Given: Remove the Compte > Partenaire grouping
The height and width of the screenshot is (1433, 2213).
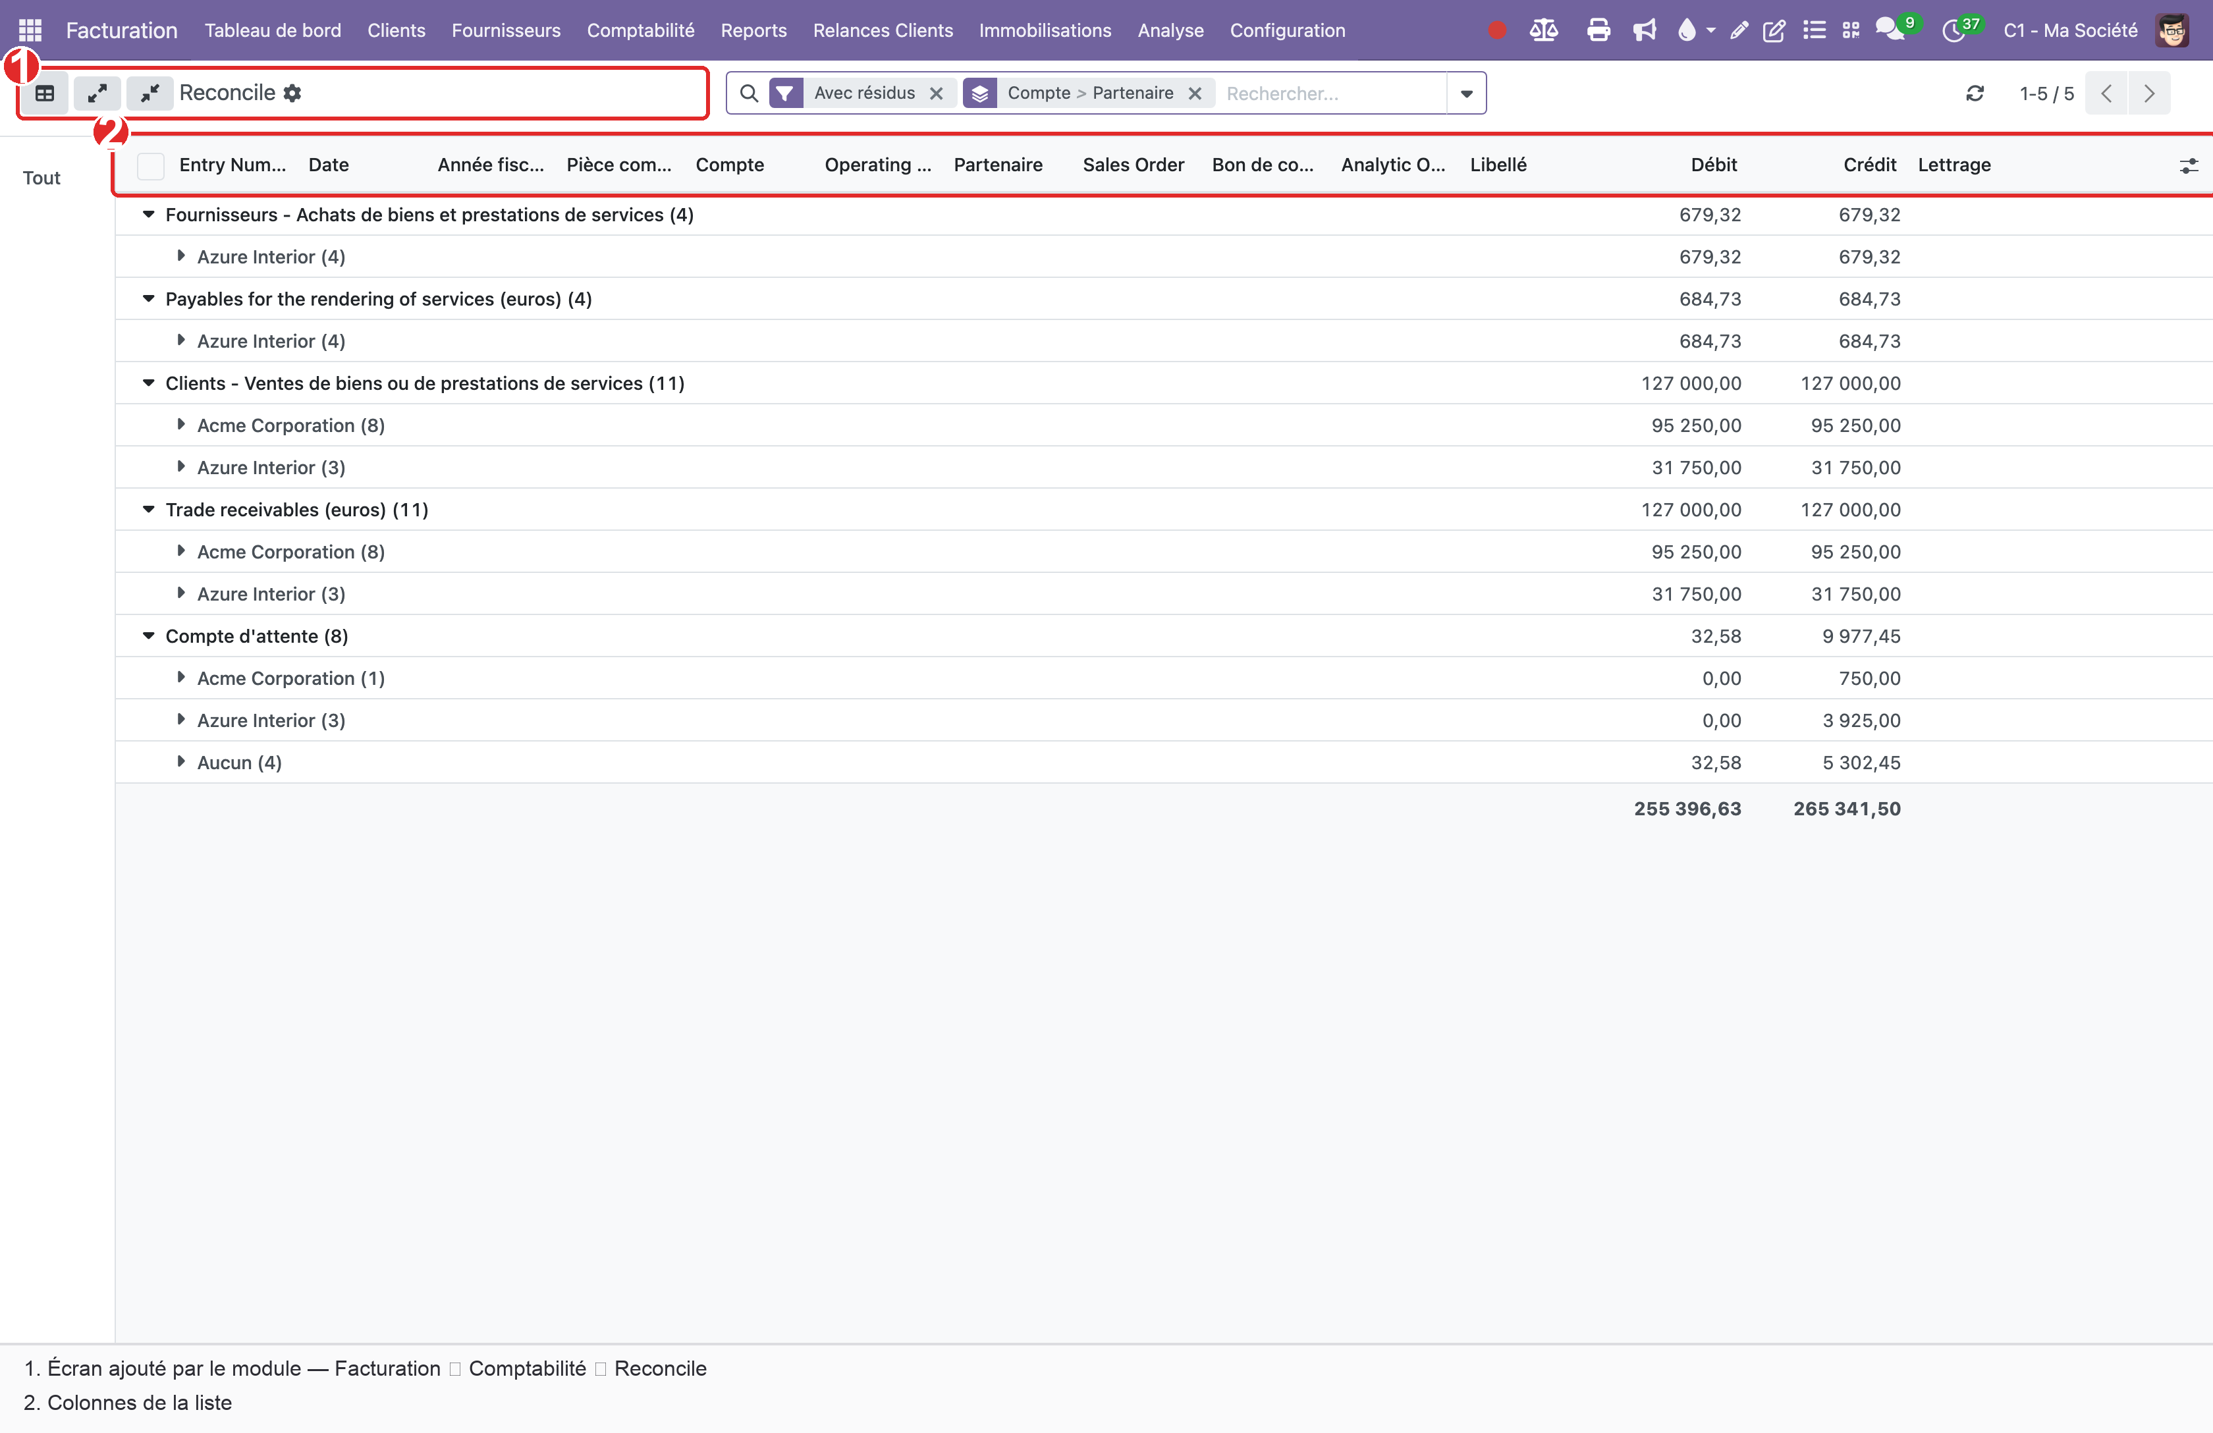Looking at the screenshot, I should [1195, 93].
